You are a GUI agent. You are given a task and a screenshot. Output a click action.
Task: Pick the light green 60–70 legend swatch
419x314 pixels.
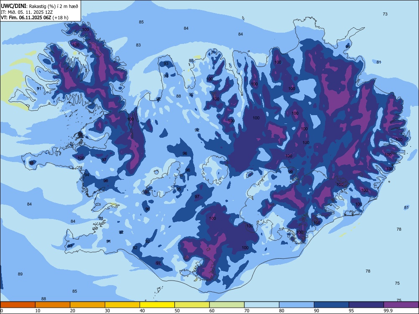coord(227,305)
